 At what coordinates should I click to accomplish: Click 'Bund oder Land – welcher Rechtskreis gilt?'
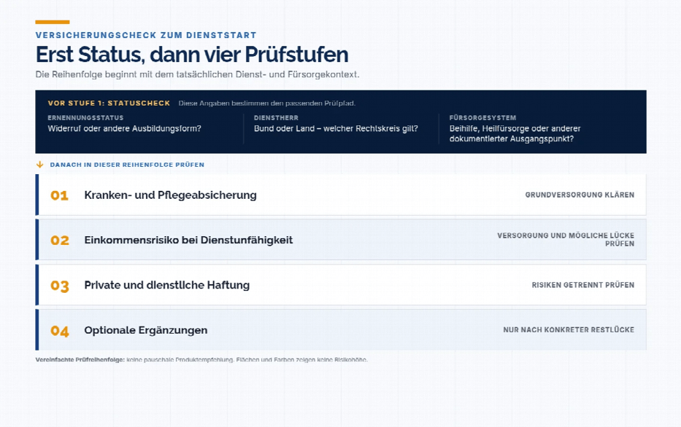coord(336,128)
